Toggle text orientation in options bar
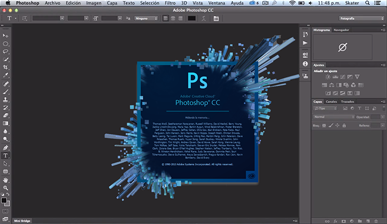Viewport: 387px width, 224px height. [x=24, y=18]
